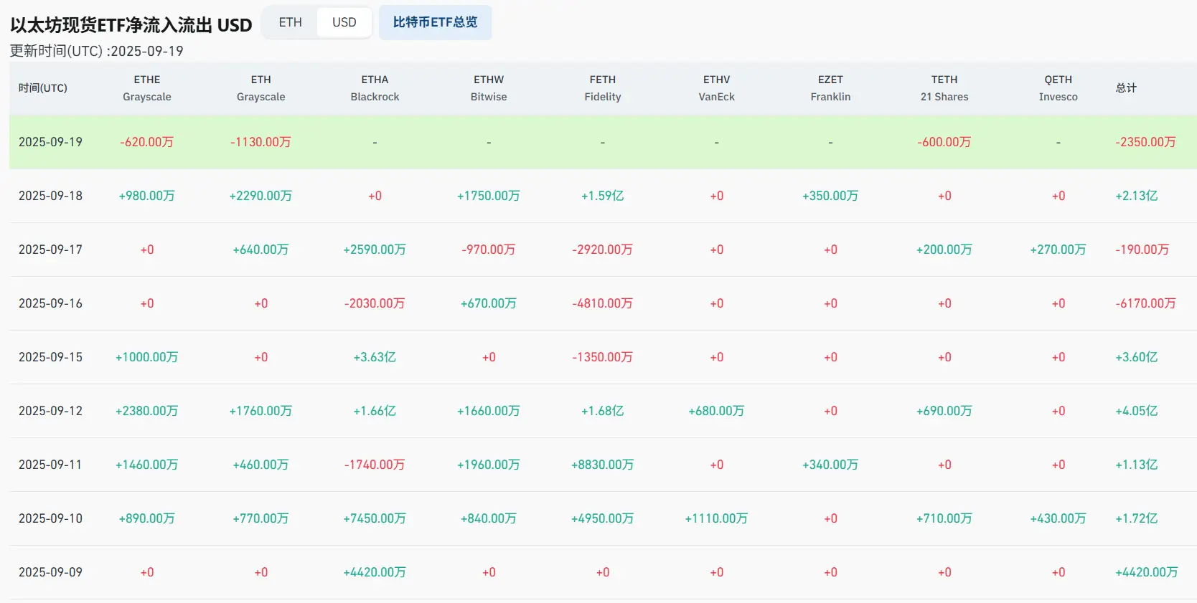1197x603 pixels.
Task: Click the TETH 21 Shares column header
Action: pos(944,88)
